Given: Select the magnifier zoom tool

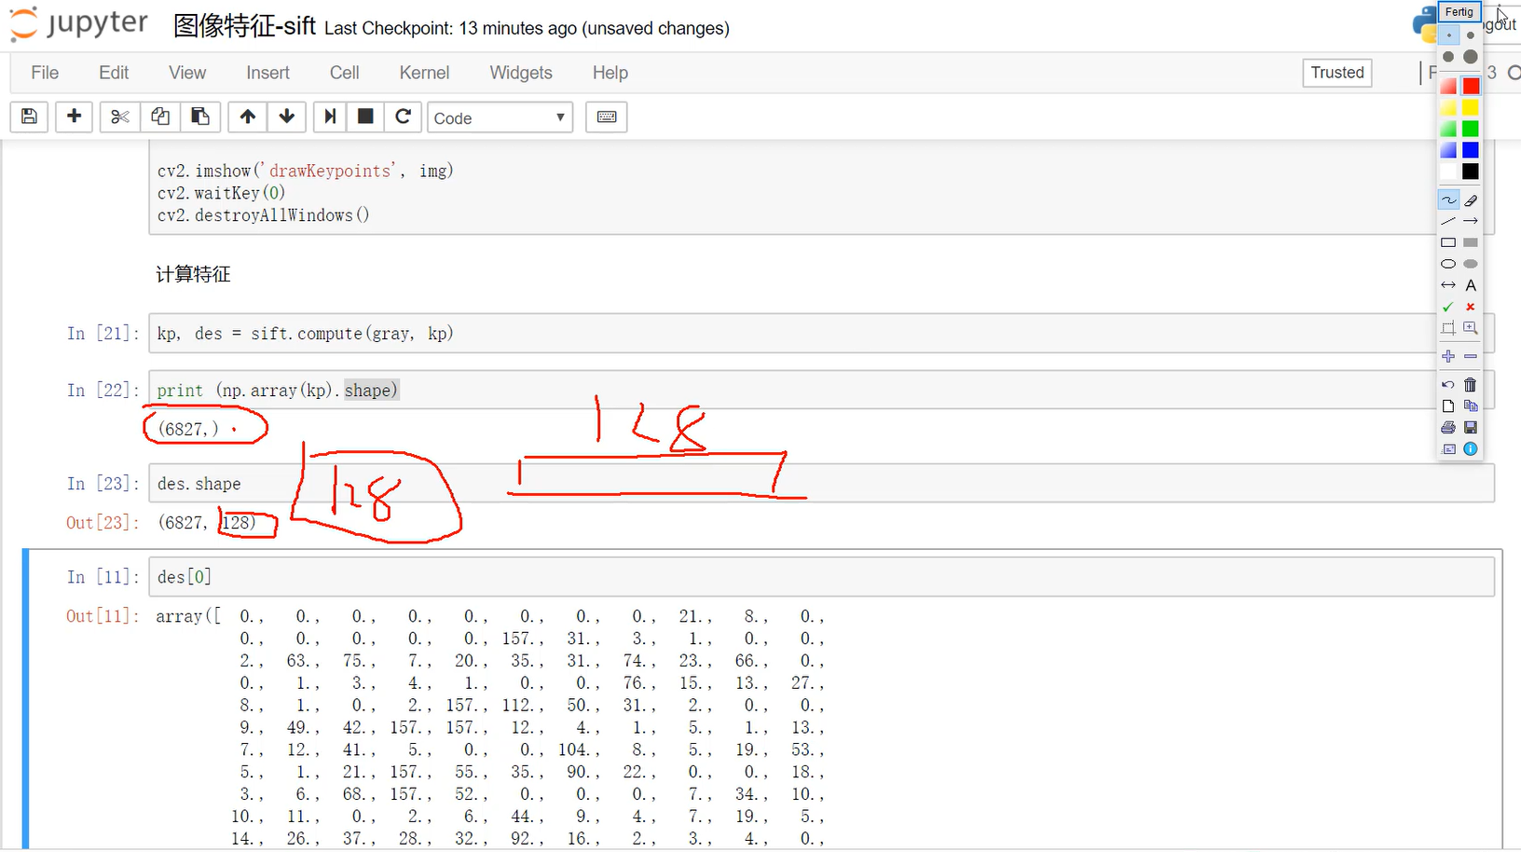Looking at the screenshot, I should pyautogui.click(x=1471, y=328).
